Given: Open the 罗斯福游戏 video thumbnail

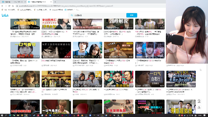Looking at the screenshot, I should point(181,107).
